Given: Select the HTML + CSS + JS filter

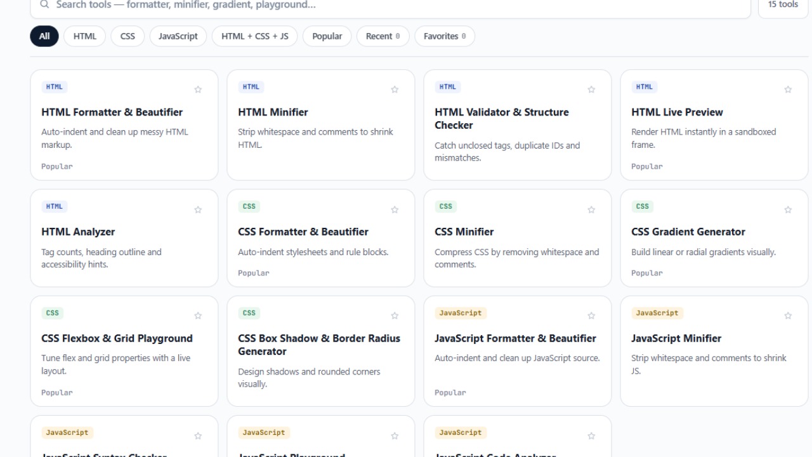Looking at the screenshot, I should (x=255, y=36).
